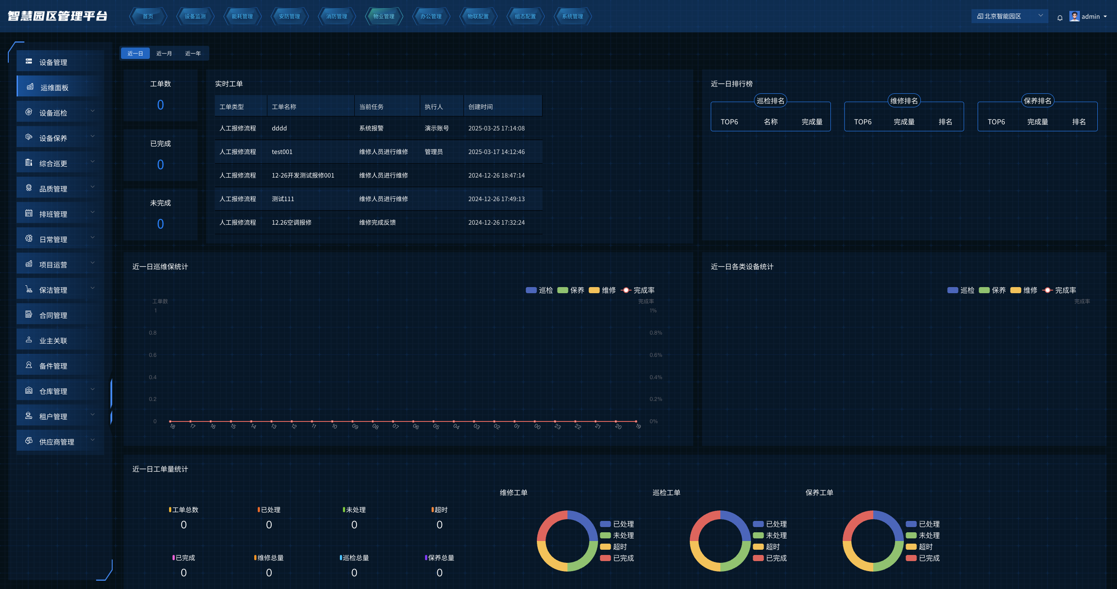Click the 保养排名 ranking button
1117x589 pixels.
[x=1037, y=101]
